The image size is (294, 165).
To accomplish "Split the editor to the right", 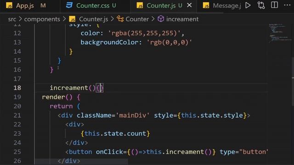I will click(274, 5).
